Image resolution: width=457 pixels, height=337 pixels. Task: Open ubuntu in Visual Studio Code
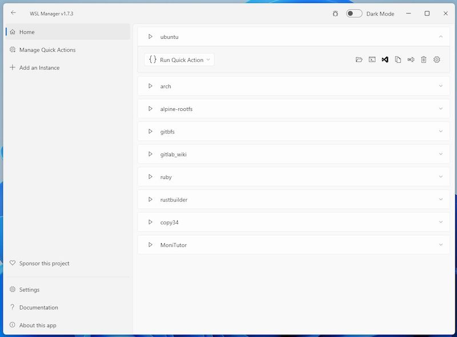click(x=383, y=59)
